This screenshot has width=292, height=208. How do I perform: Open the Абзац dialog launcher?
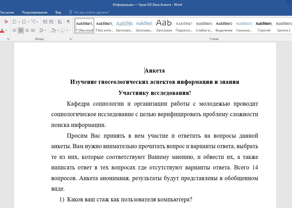[x=70, y=39]
